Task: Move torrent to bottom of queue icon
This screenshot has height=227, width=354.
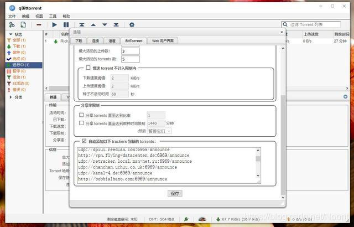Action: click(116, 24)
